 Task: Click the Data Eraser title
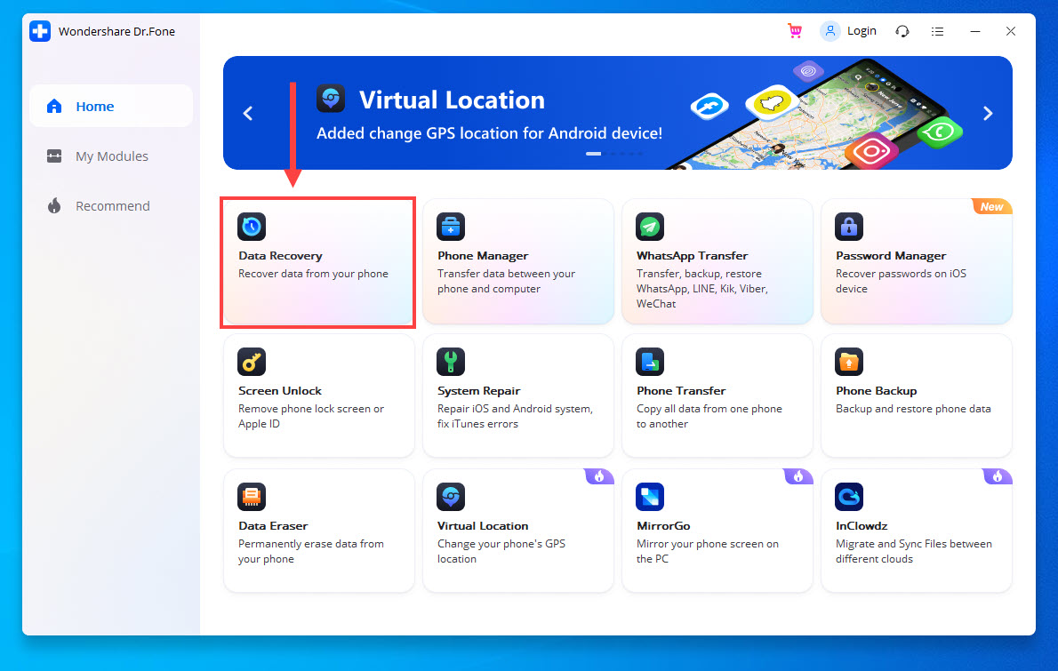pyautogui.click(x=273, y=525)
